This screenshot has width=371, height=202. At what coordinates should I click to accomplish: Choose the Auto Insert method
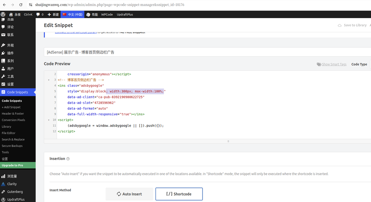coord(129,194)
